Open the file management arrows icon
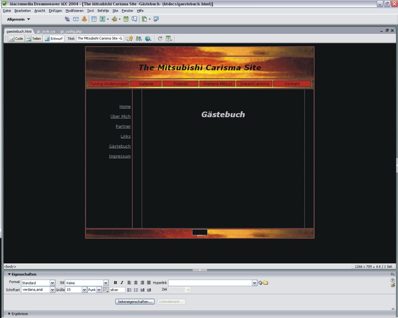The height and width of the screenshot is (318, 398). (139, 39)
